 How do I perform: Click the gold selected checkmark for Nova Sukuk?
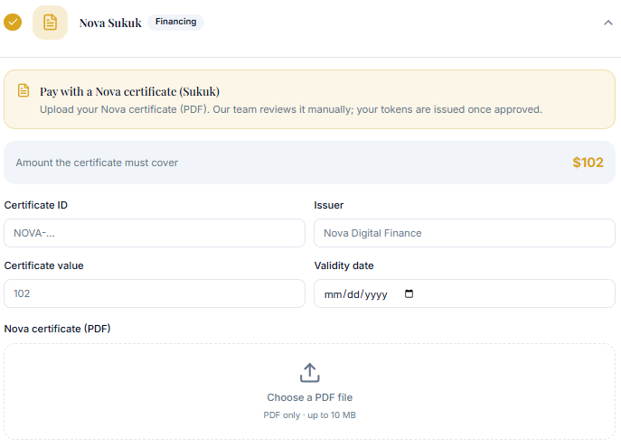pyautogui.click(x=13, y=23)
